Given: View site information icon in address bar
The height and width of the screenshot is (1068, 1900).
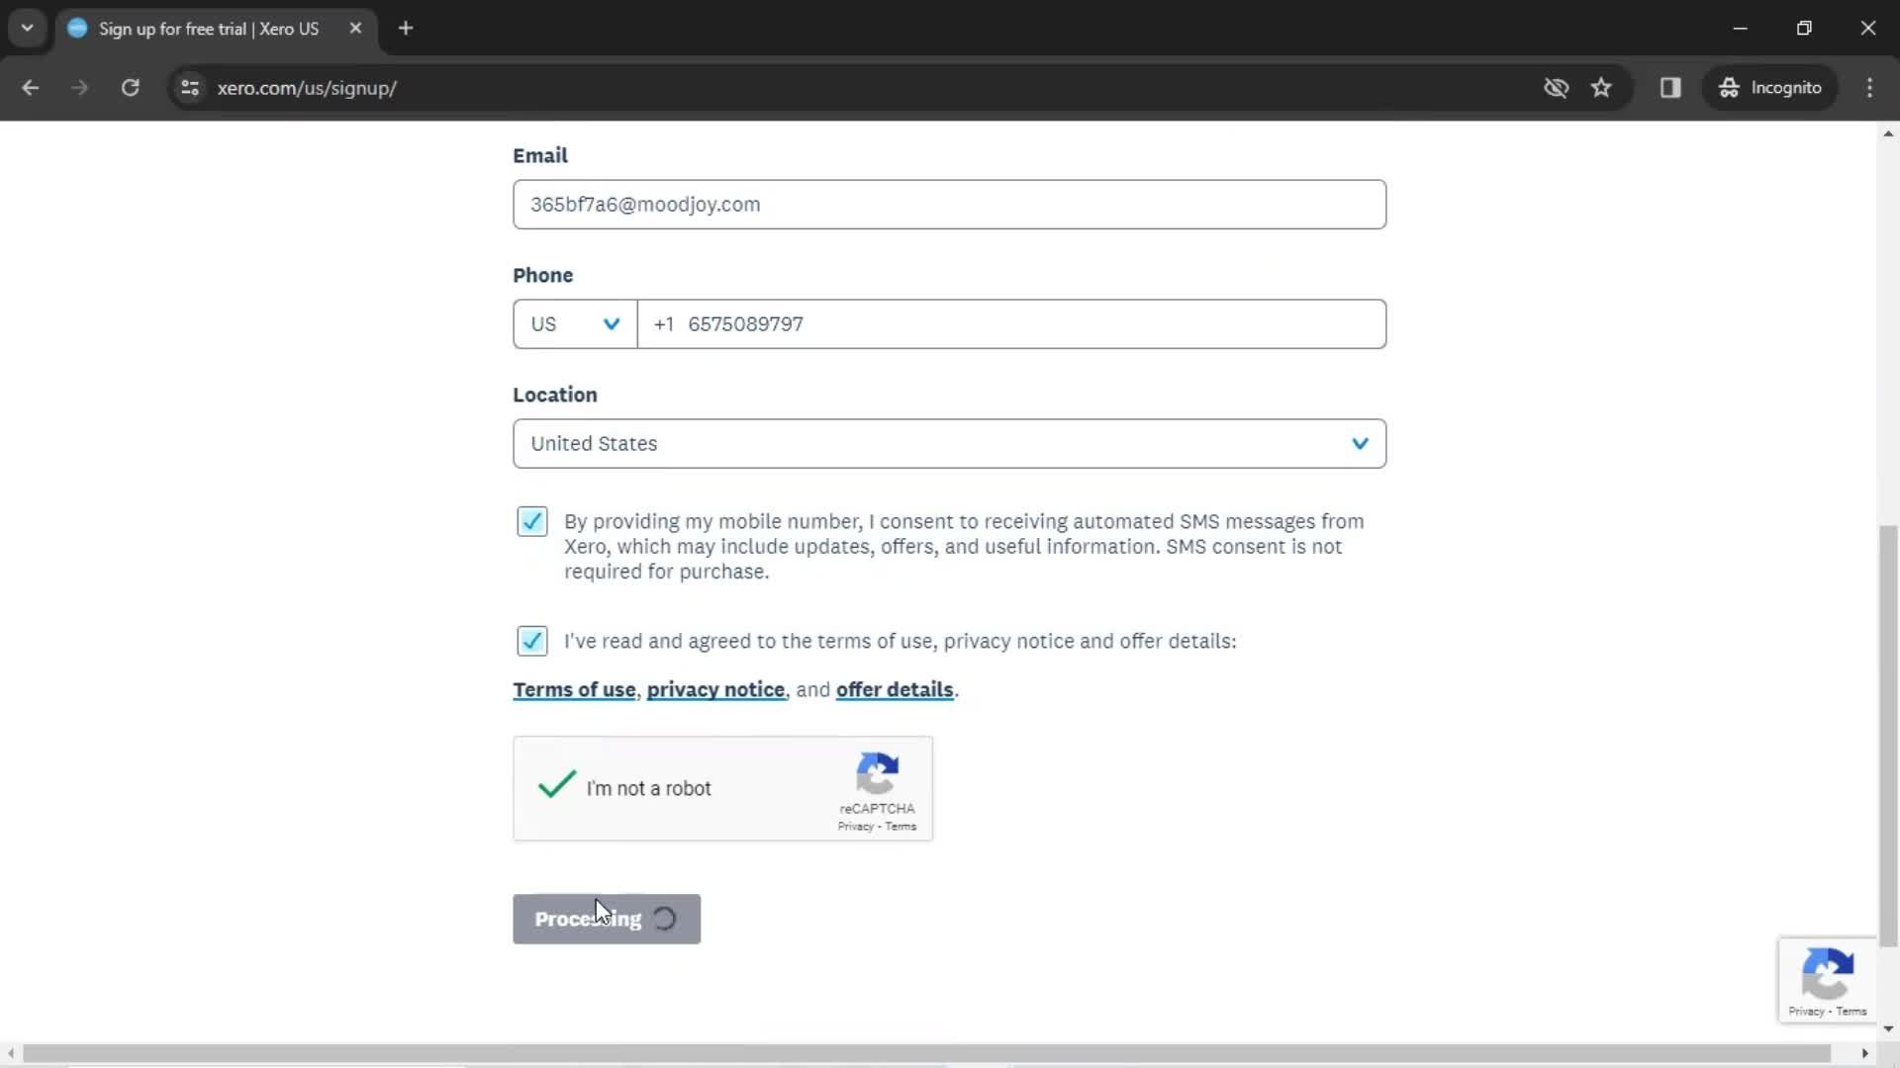Looking at the screenshot, I should [x=190, y=88].
